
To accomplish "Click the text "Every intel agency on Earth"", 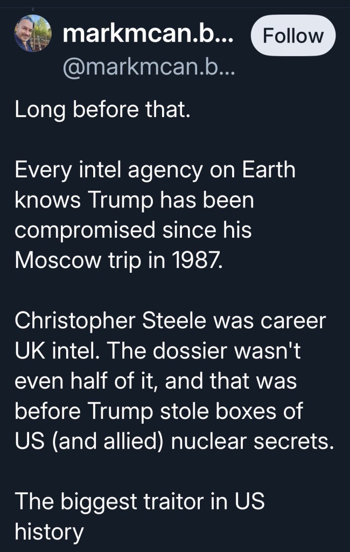I will point(155,171).
